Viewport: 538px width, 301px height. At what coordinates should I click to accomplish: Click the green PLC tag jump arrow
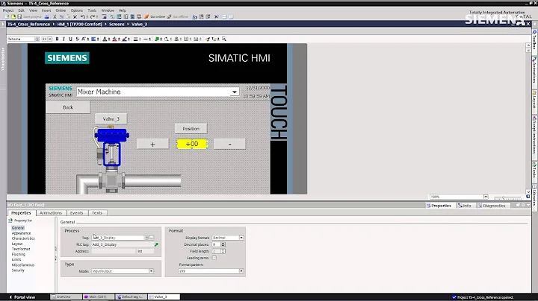[156, 244]
